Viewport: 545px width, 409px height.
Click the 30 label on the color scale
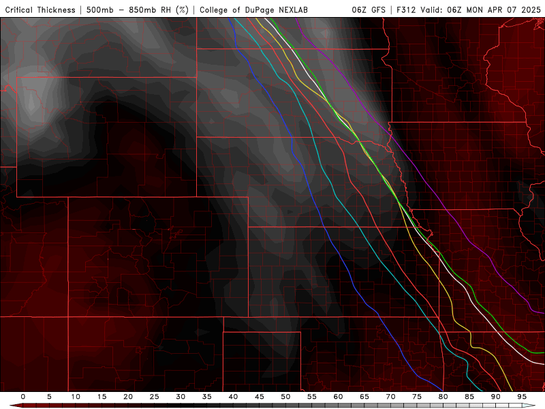coord(181,397)
